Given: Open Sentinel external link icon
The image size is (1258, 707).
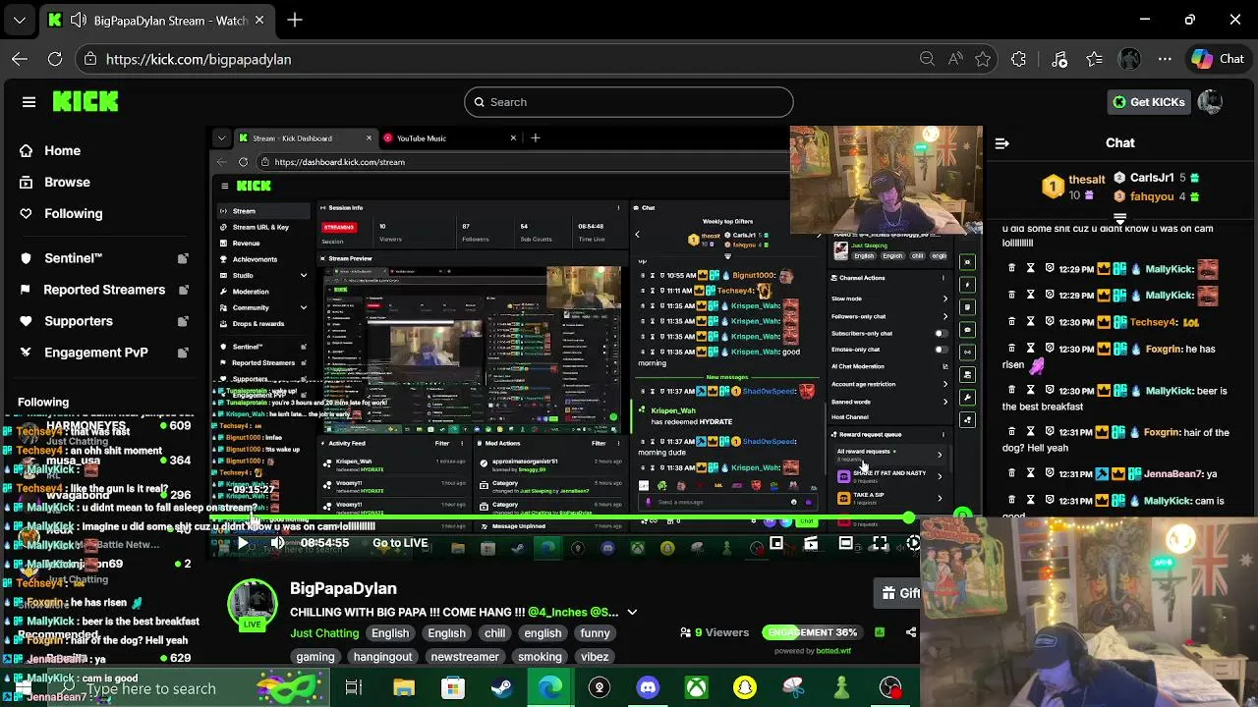Looking at the screenshot, I should (x=183, y=258).
